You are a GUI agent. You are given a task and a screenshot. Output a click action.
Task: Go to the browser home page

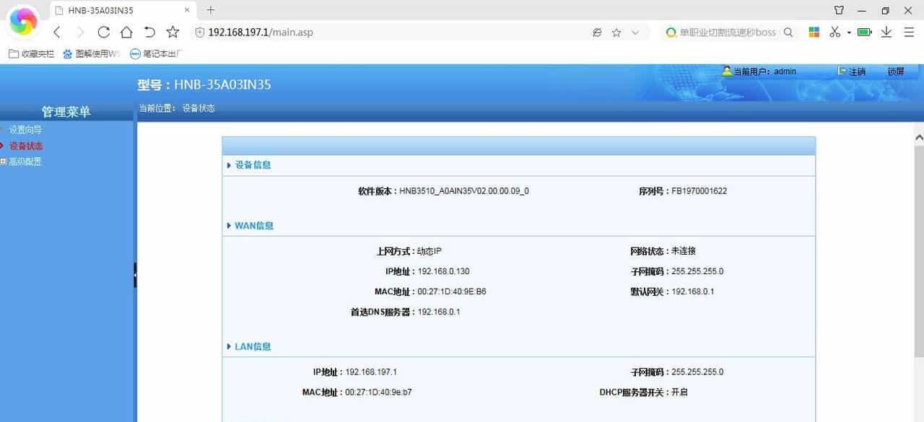coord(126,32)
